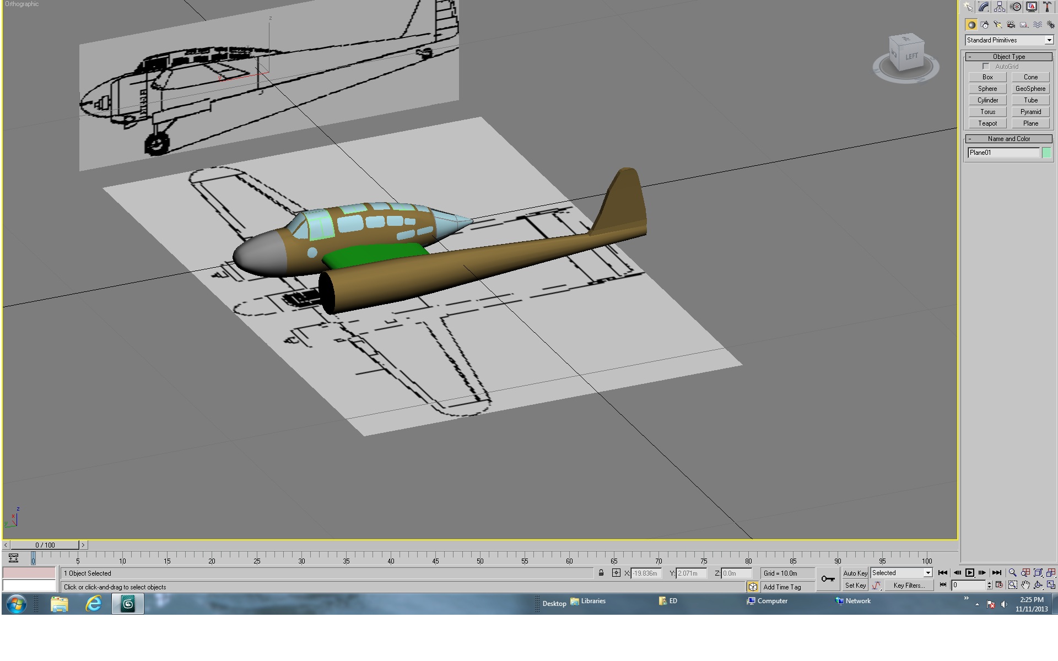The width and height of the screenshot is (1058, 661).
Task: Click Play Animation button
Action: (x=970, y=573)
